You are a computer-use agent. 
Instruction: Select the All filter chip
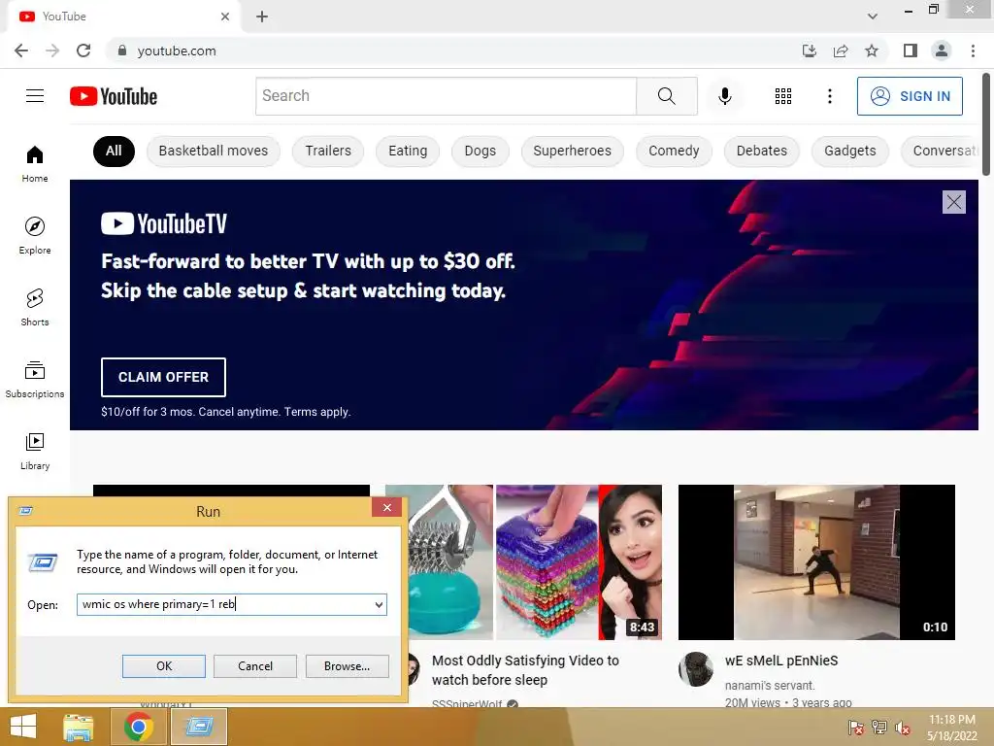[x=114, y=151]
